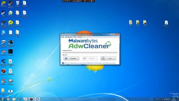
Task: Select the cake-shaped icon on desktop
Action: [11, 82]
